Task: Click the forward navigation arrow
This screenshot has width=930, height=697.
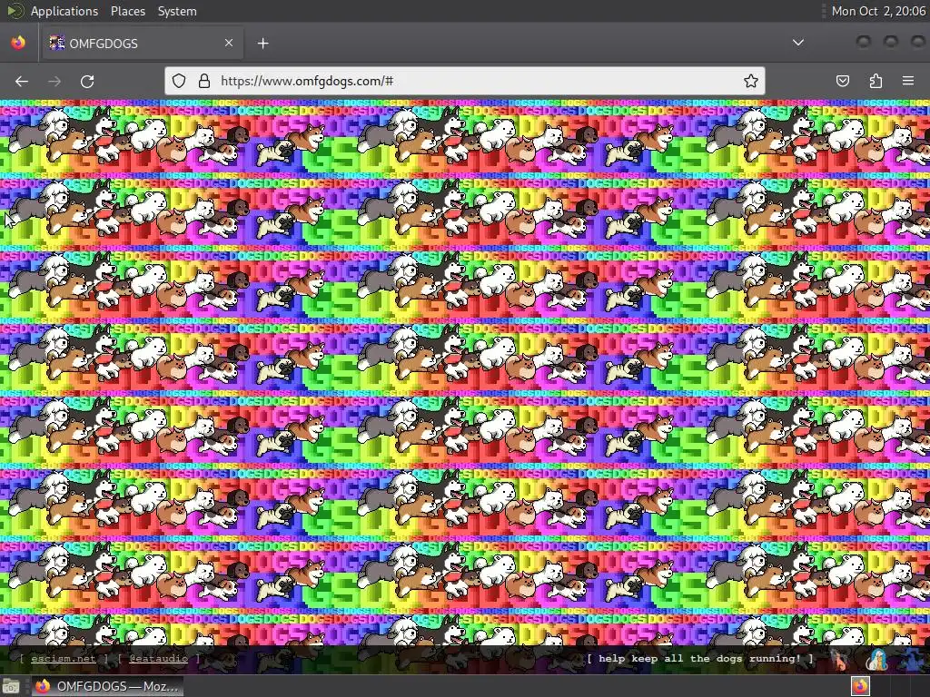Action: (54, 81)
